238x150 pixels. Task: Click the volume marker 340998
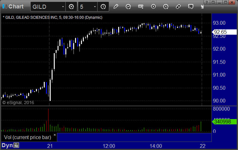pyautogui.click(x=224, y=122)
